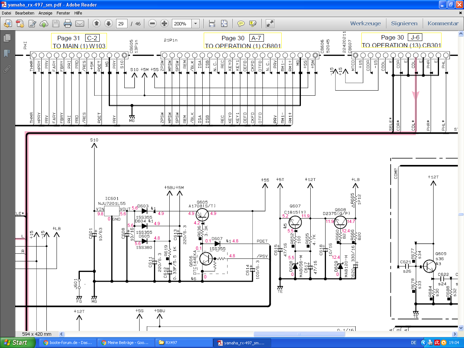The height and width of the screenshot is (348, 464).
Task: Follow Page 30 TO OPERATION CB301 link
Action: pyautogui.click(x=401, y=41)
